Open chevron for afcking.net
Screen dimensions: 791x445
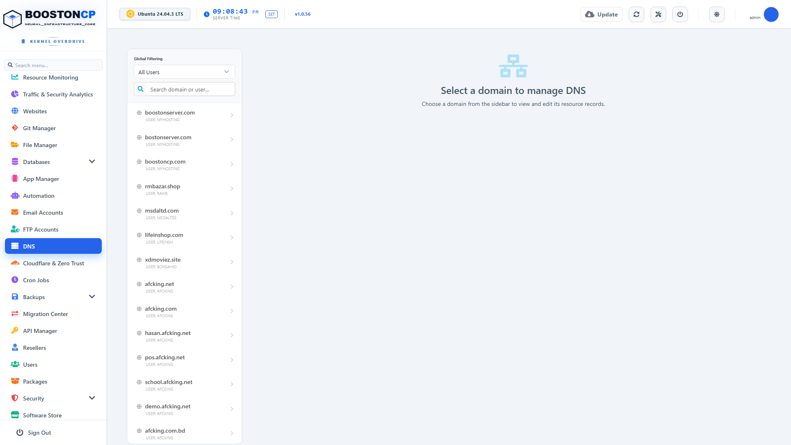point(232,287)
